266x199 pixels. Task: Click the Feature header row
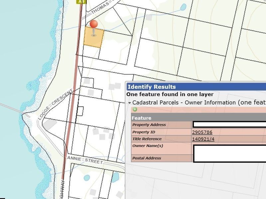199,118
